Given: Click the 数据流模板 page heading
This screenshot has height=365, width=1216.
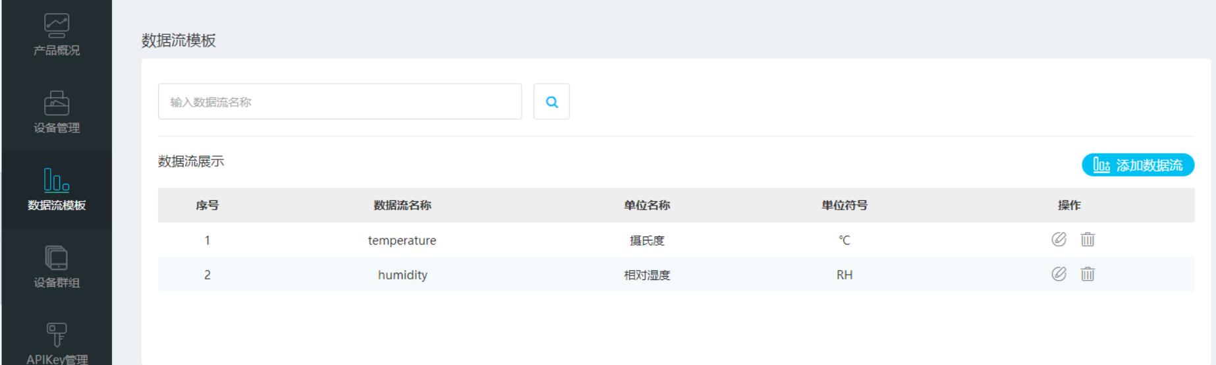Looking at the screenshot, I should 179,41.
